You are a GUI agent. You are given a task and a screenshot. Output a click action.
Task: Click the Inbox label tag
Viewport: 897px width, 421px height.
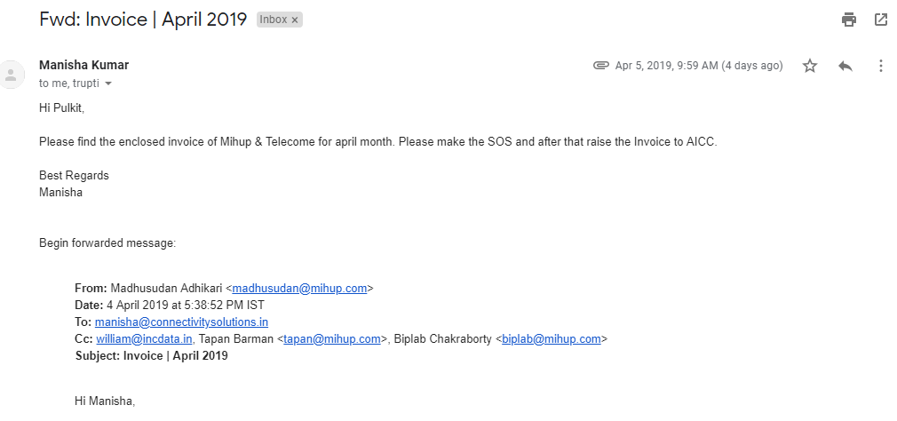pyautogui.click(x=274, y=20)
